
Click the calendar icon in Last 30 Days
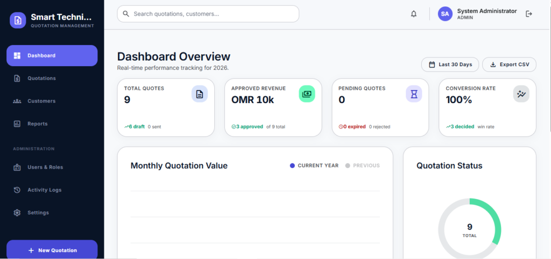coord(432,64)
